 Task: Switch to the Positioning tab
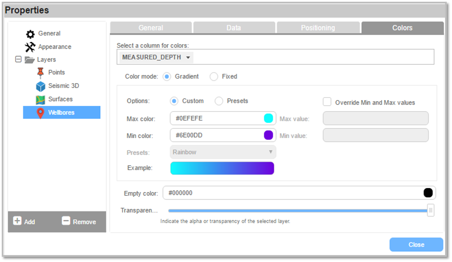(x=318, y=28)
